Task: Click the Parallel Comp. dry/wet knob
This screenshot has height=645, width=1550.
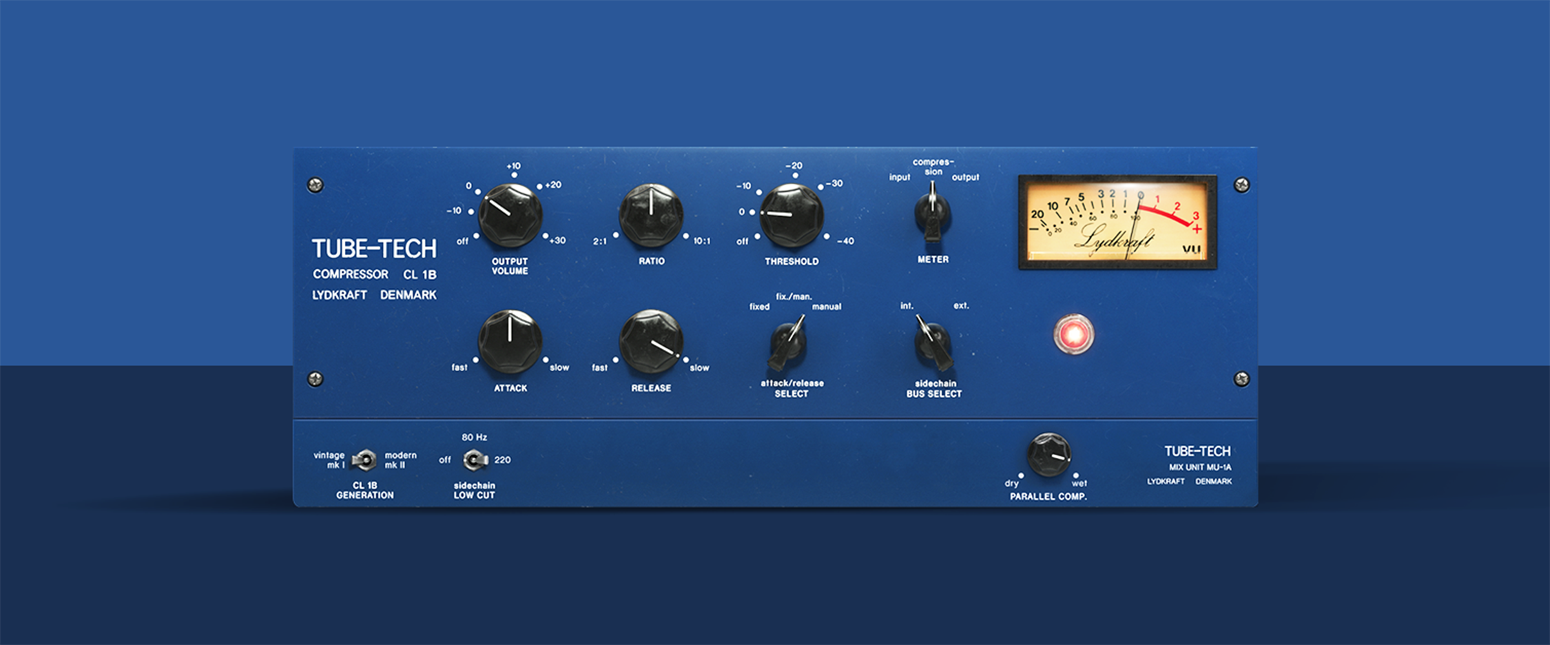Action: pos(1048,455)
